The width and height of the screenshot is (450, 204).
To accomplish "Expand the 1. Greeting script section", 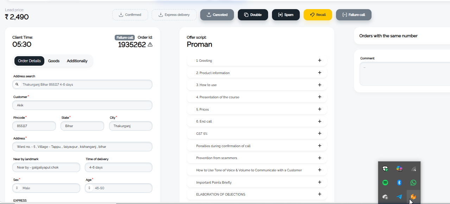I will click(257, 60).
